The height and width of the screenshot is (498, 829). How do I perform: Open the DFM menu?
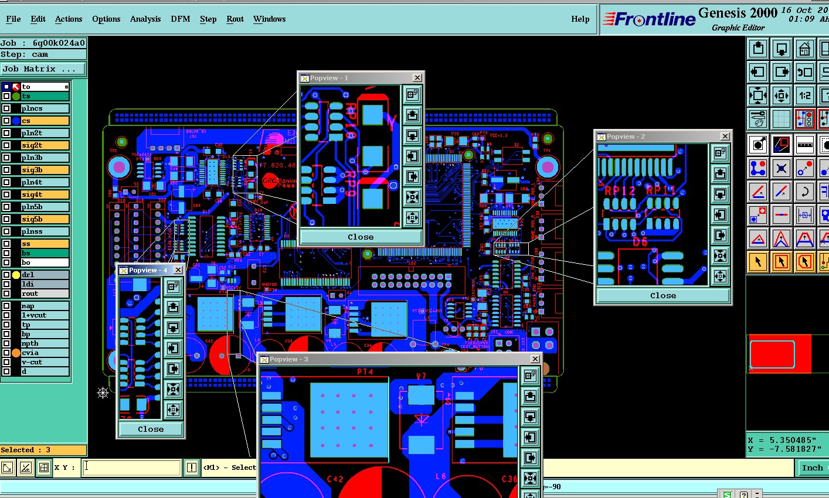coord(181,19)
